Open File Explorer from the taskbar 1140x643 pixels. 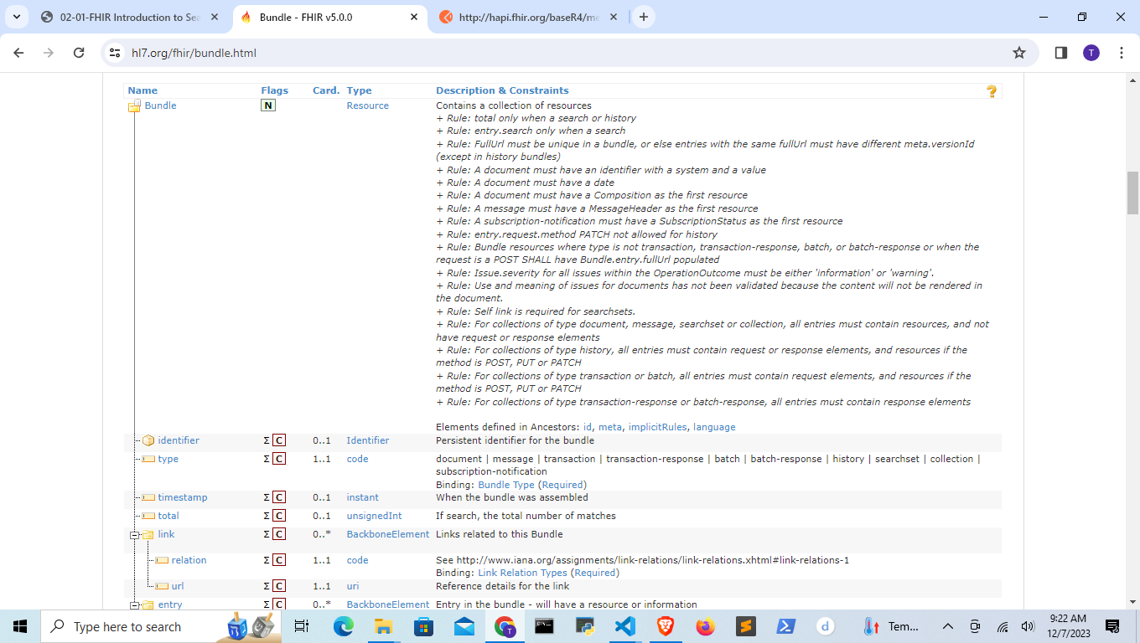tap(384, 626)
